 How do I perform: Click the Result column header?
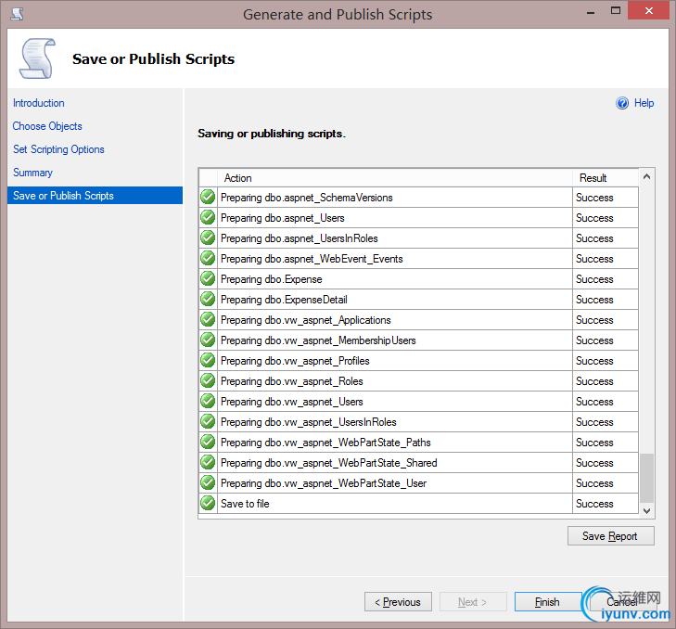[593, 178]
